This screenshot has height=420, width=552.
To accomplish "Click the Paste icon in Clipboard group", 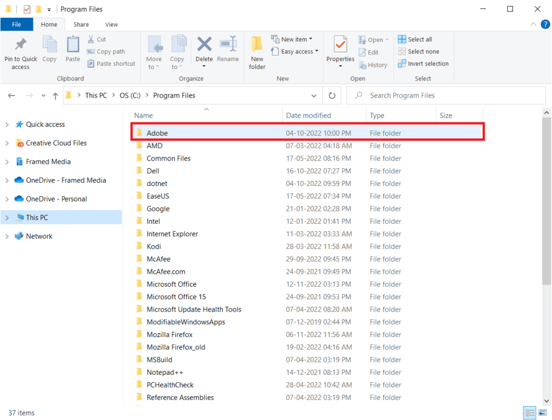I will [x=73, y=45].
